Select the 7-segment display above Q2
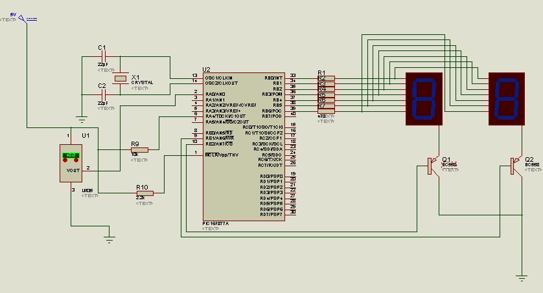543x293 pixels. point(507,99)
